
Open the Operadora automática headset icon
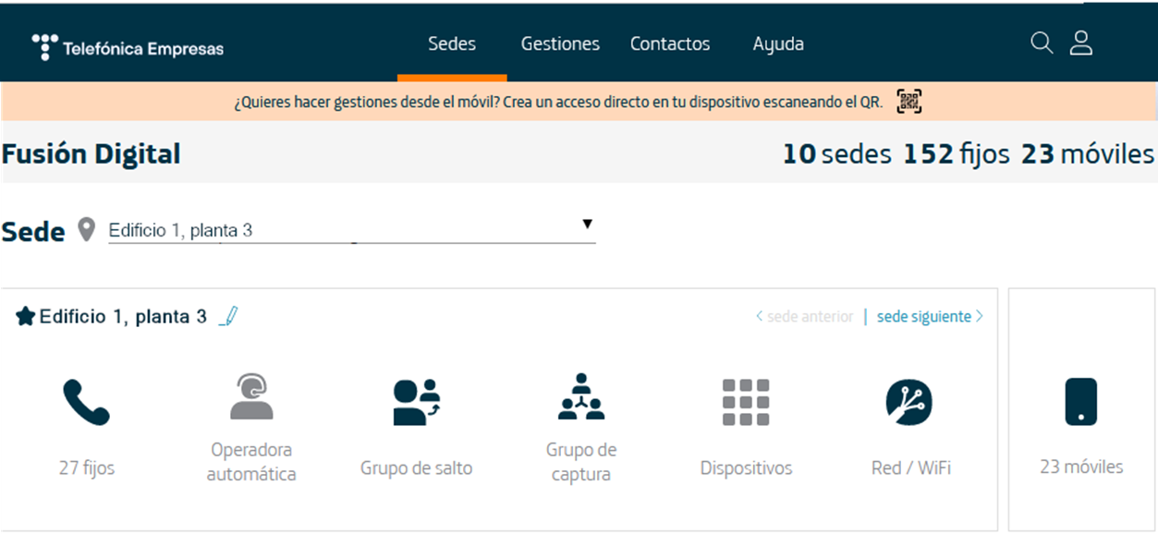click(250, 397)
